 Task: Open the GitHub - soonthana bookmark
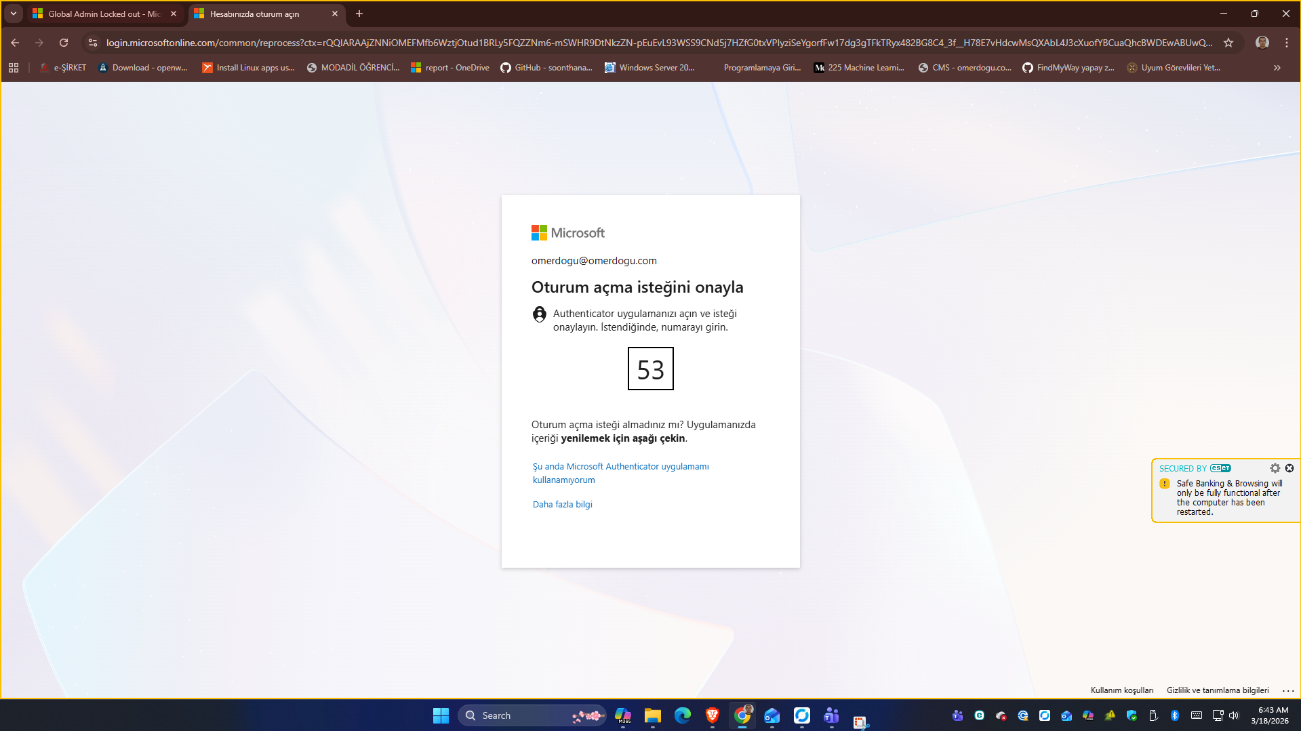[x=546, y=68]
